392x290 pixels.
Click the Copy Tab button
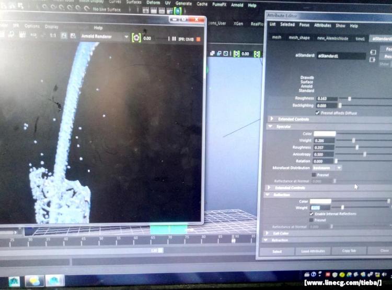(349, 250)
